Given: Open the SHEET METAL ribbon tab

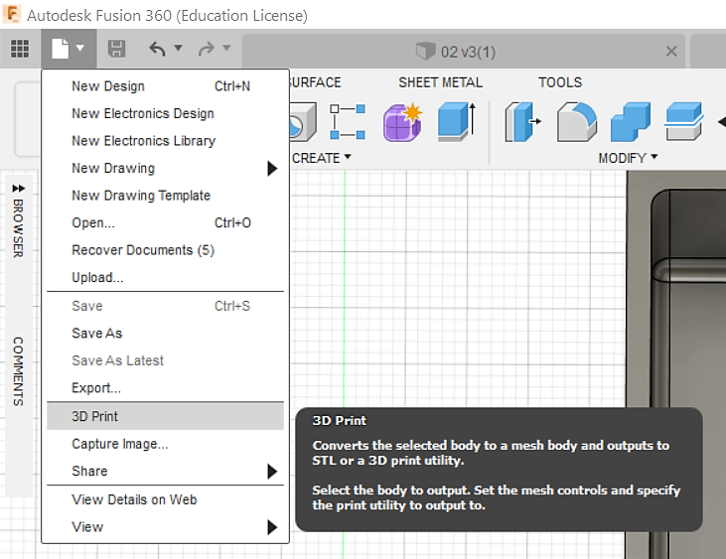Looking at the screenshot, I should [x=440, y=82].
